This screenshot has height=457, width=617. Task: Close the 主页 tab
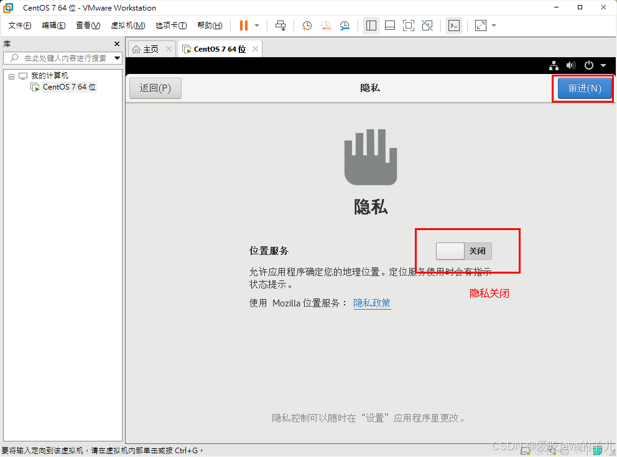[x=169, y=48]
